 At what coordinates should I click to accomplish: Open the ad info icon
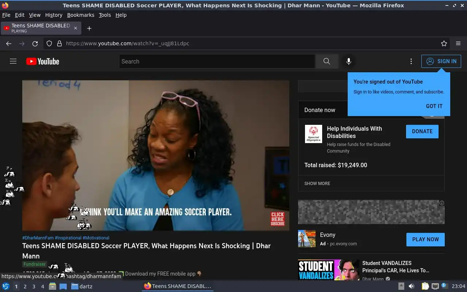tap(441, 203)
